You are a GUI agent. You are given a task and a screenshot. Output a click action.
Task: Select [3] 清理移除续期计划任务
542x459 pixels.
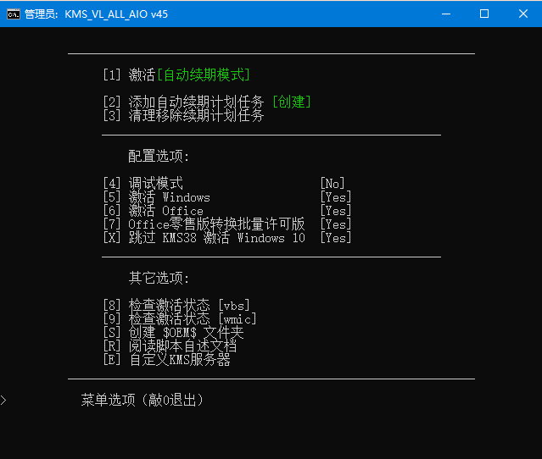coord(183,116)
